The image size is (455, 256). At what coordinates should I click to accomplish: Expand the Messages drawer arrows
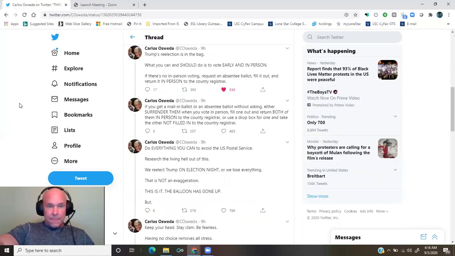[434, 237]
